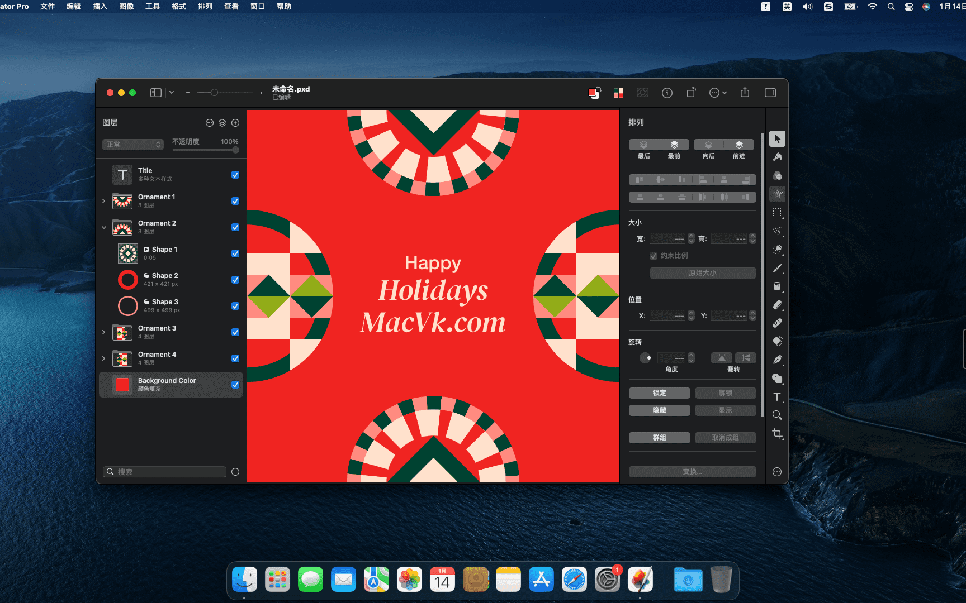Select the Zoom magnifier tool
This screenshot has width=966, height=603.
[x=777, y=415]
